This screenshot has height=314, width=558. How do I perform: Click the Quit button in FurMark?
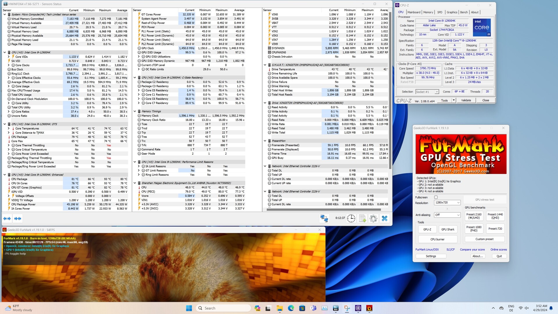[499, 256]
